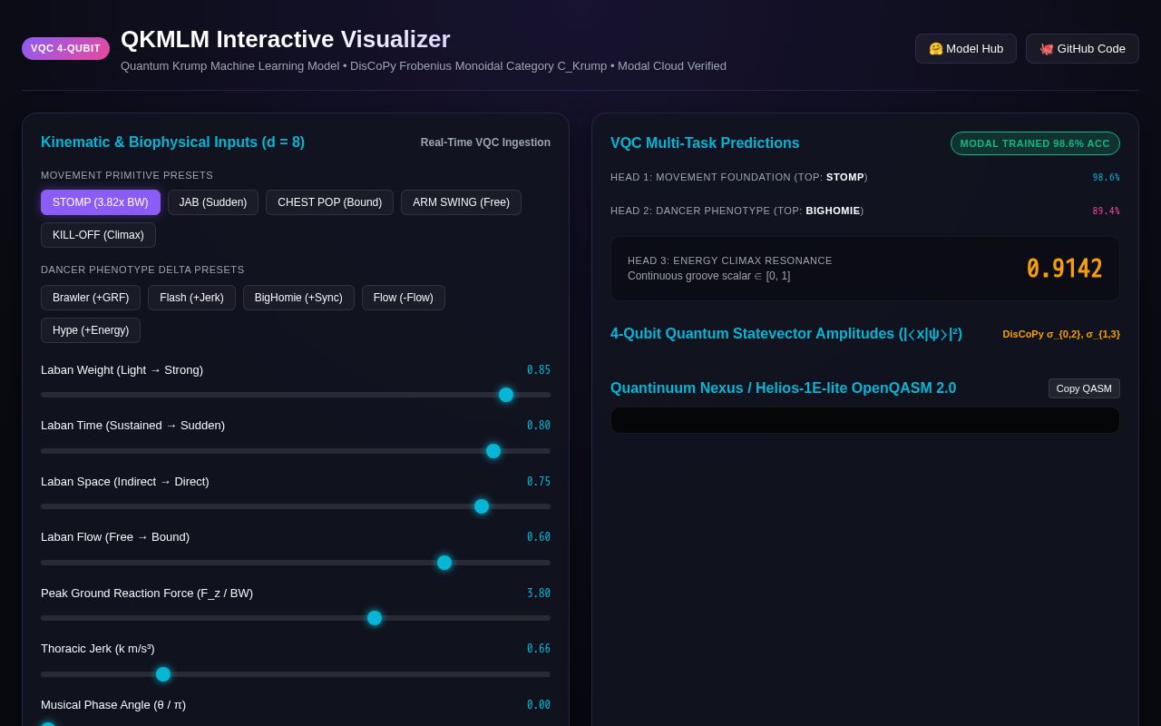Image resolution: width=1161 pixels, height=726 pixels.
Task: Click the Laban Weight 0.85 value
Action: (539, 370)
